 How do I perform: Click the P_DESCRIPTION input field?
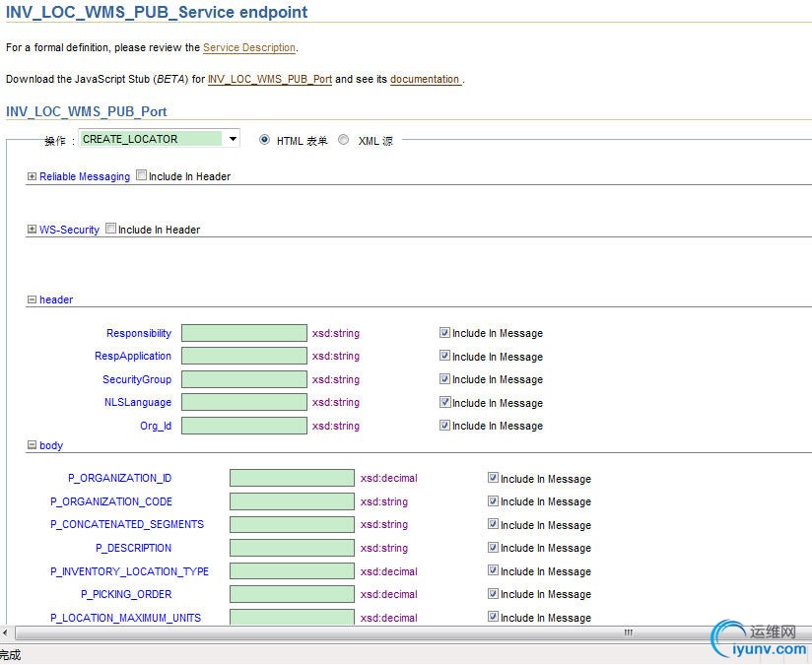(292, 548)
